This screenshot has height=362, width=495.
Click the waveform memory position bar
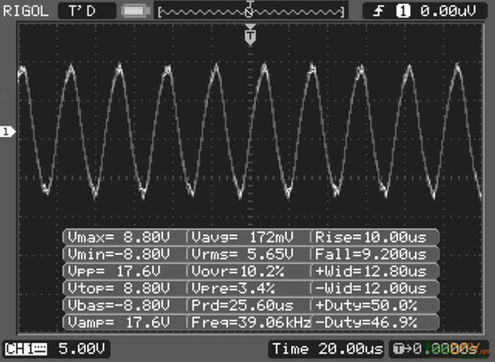click(x=251, y=12)
